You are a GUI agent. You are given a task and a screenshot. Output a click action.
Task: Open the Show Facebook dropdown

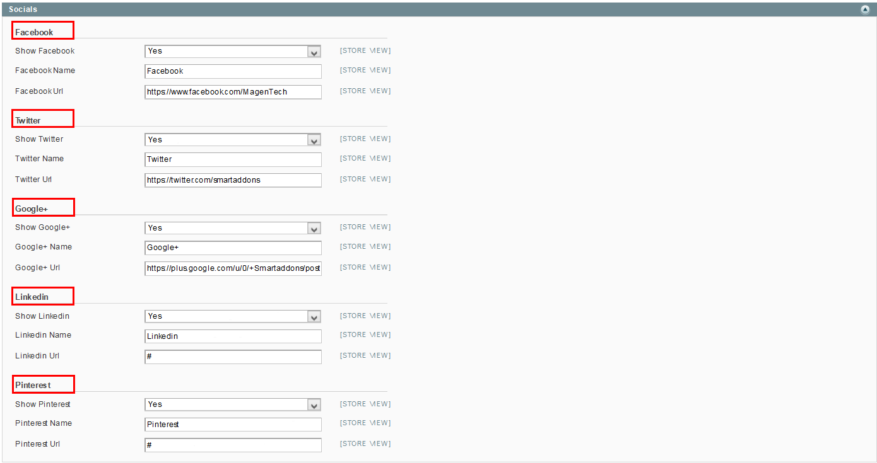[233, 52]
